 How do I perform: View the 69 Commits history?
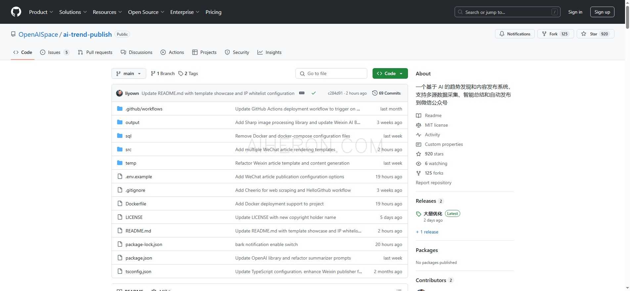coord(386,93)
